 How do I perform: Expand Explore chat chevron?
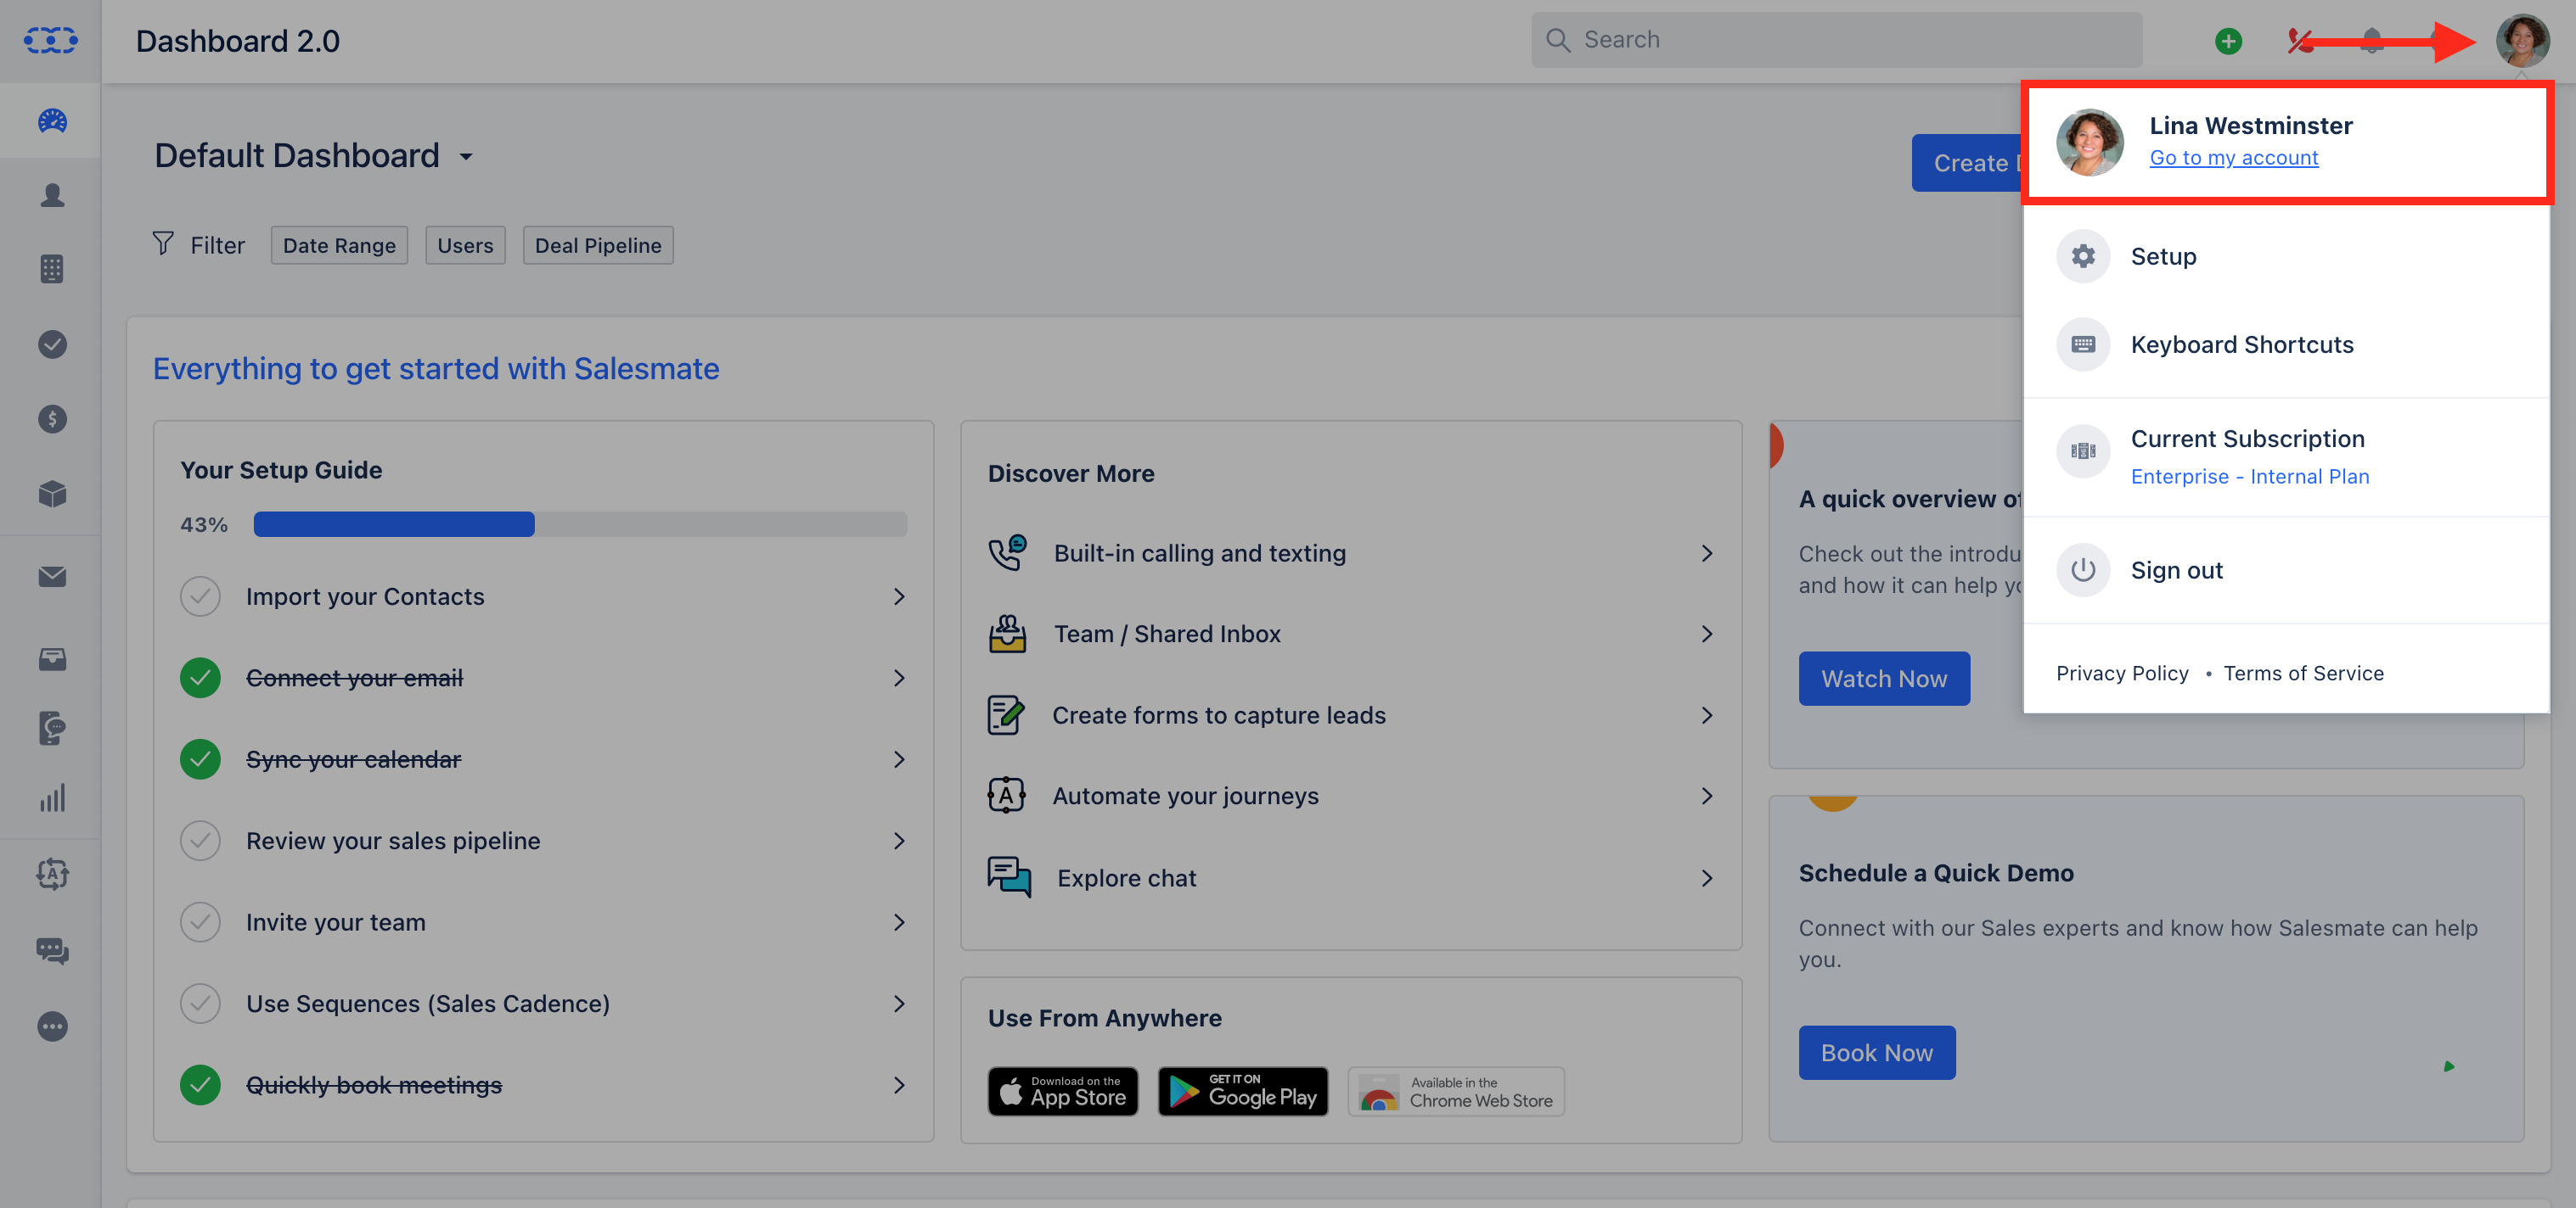click(1707, 878)
